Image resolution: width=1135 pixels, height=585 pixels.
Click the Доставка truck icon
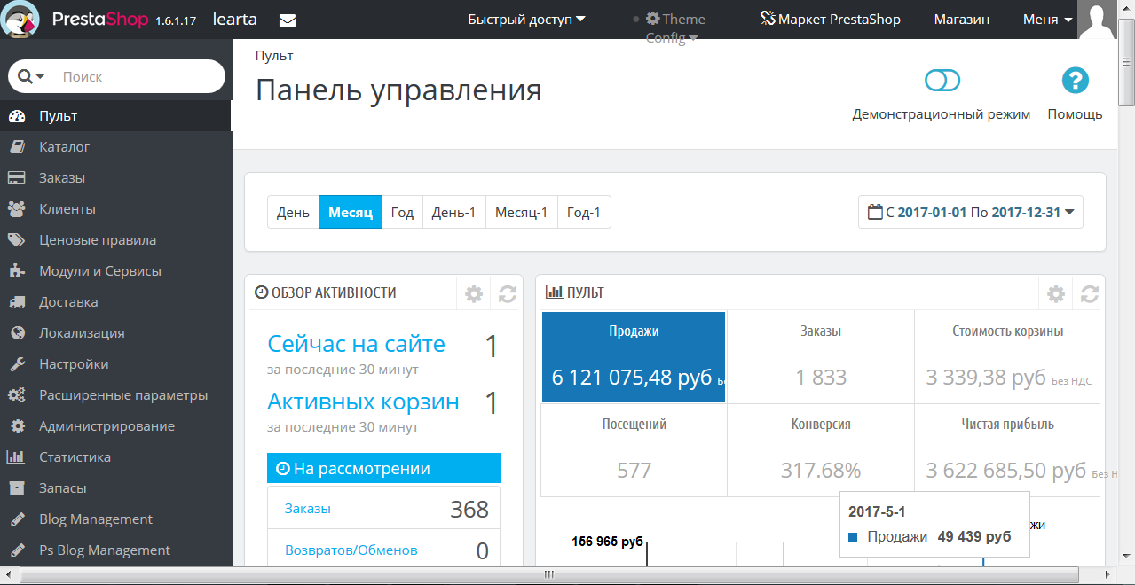(16, 302)
